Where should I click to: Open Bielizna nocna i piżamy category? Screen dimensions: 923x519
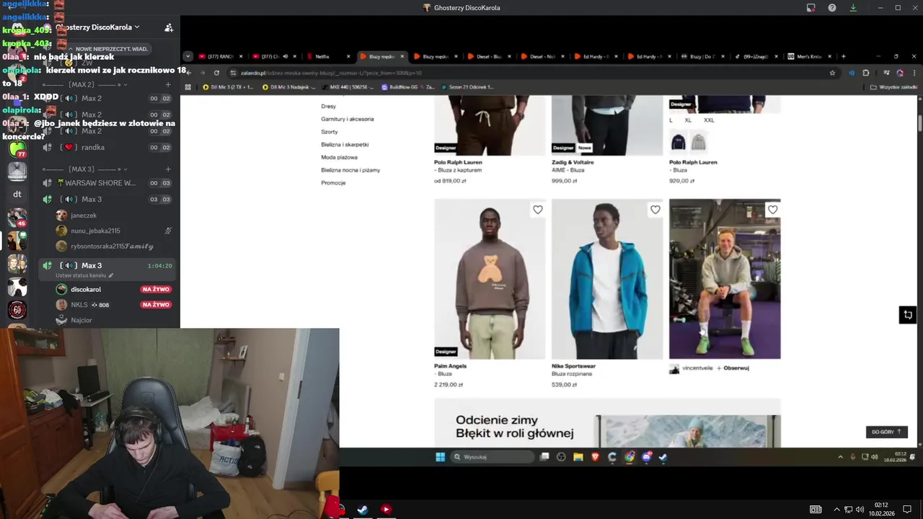point(350,170)
